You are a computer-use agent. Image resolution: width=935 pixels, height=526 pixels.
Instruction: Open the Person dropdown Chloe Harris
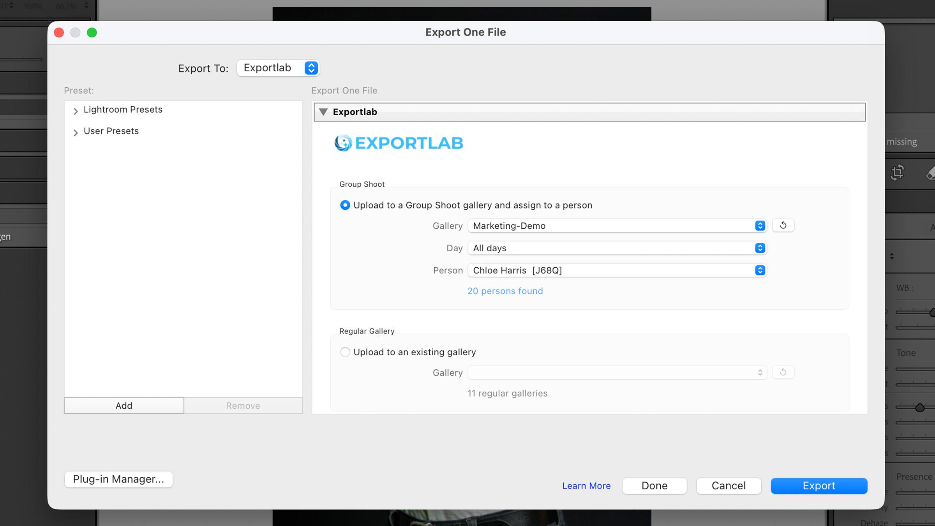617,270
